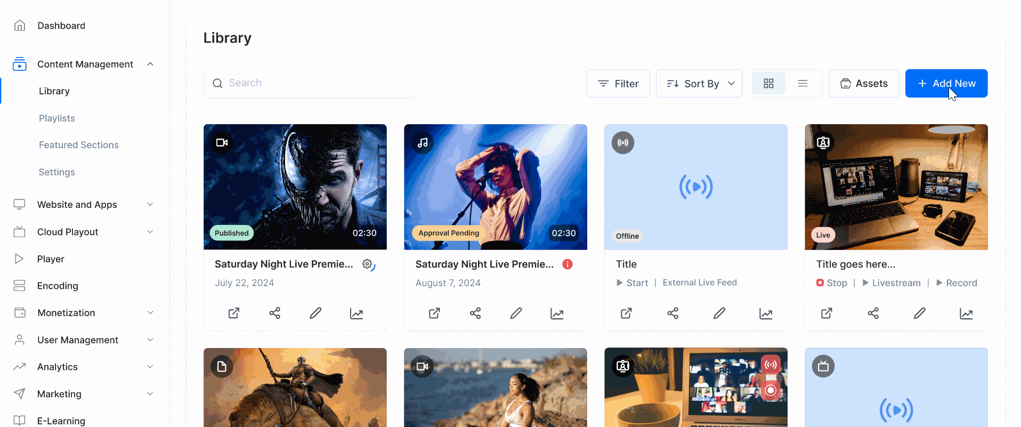Click the Add New button
Image resolution: width=1021 pixels, height=427 pixels.
(946, 83)
